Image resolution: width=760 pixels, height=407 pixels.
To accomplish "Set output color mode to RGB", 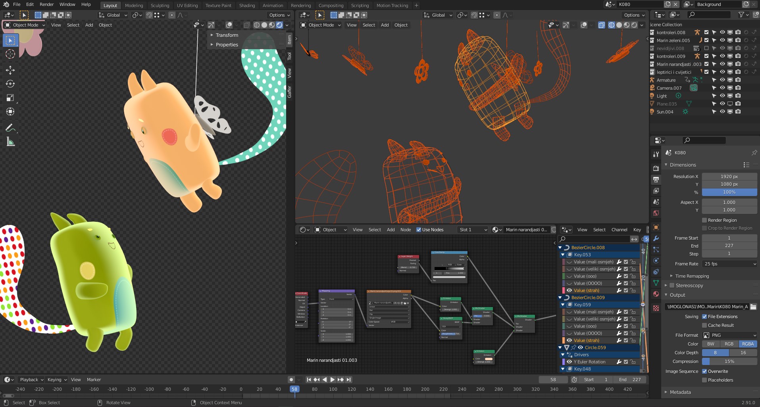I will coord(729,344).
